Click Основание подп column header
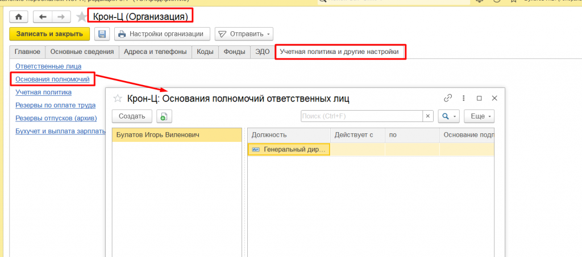 (467, 135)
